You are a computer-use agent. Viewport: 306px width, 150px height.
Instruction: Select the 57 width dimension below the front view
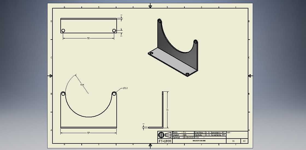pos(89,133)
